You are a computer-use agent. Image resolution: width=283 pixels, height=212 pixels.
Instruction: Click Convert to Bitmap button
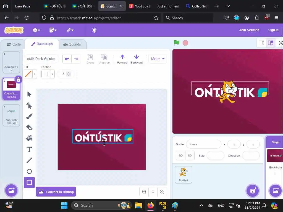[56, 192]
